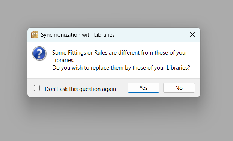Click the application icon in the dialog title bar

tap(35, 34)
